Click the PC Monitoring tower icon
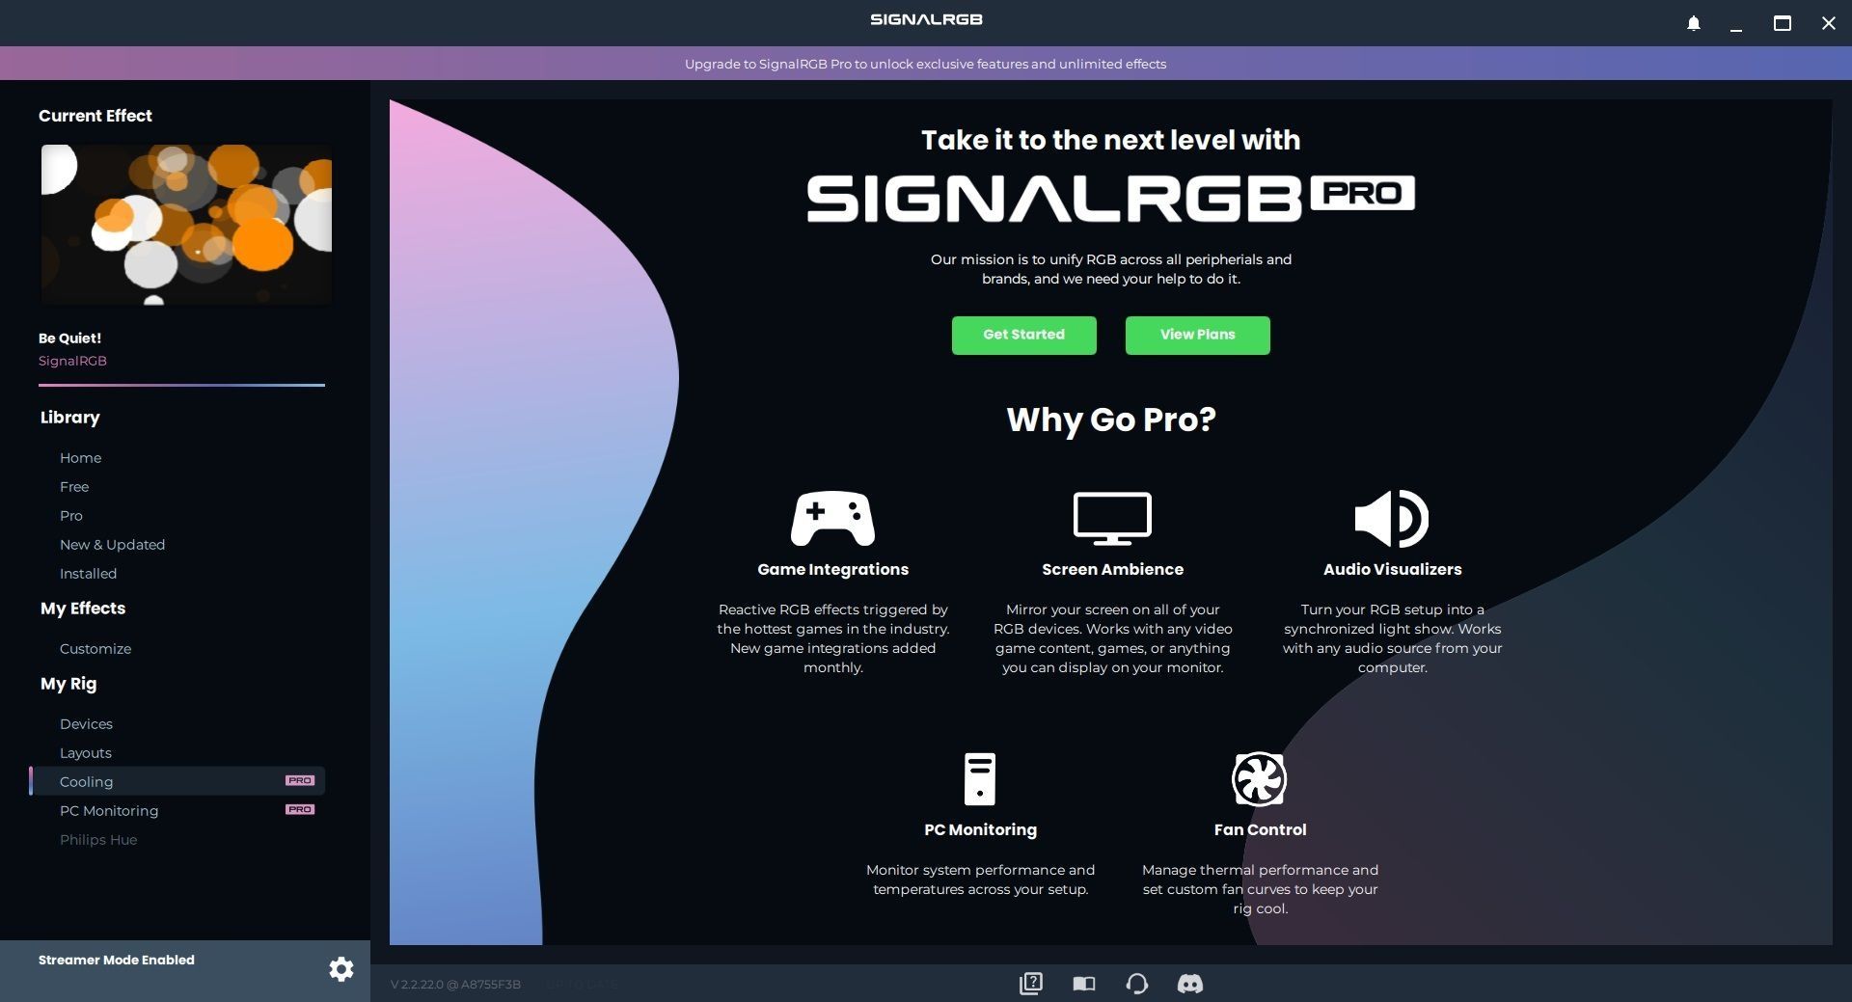1852x1002 pixels. [980, 779]
